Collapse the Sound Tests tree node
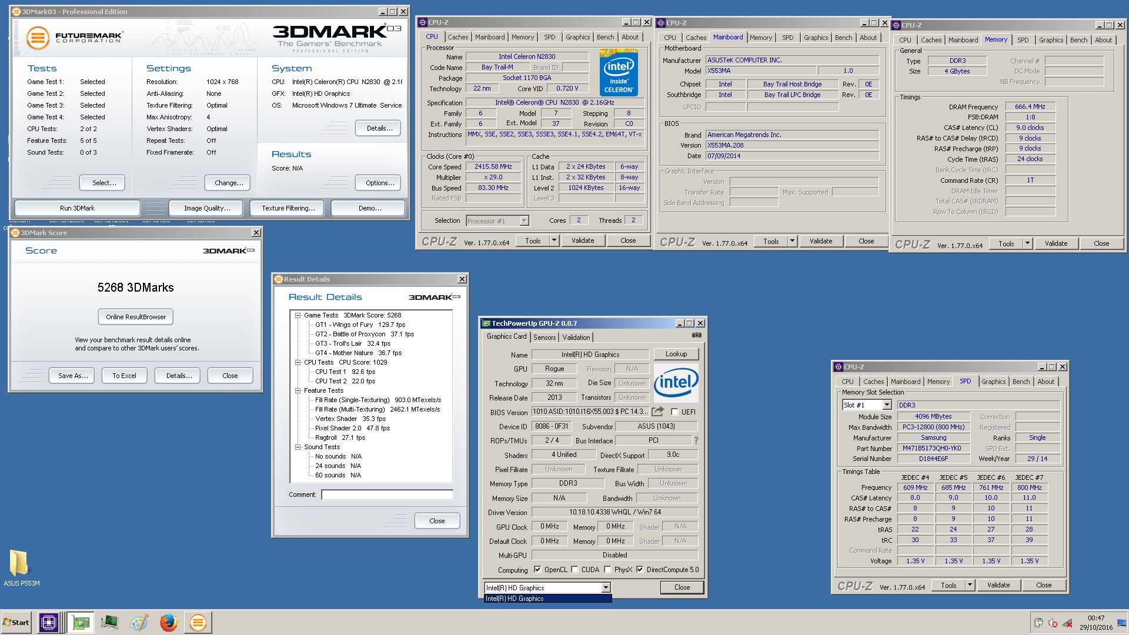1129x635 pixels. coord(298,447)
